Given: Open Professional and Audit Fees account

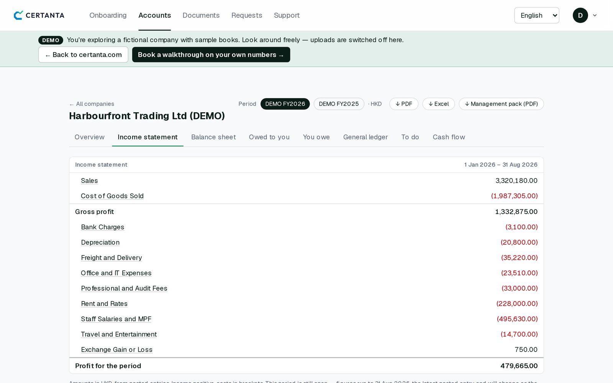Looking at the screenshot, I should click(x=124, y=288).
